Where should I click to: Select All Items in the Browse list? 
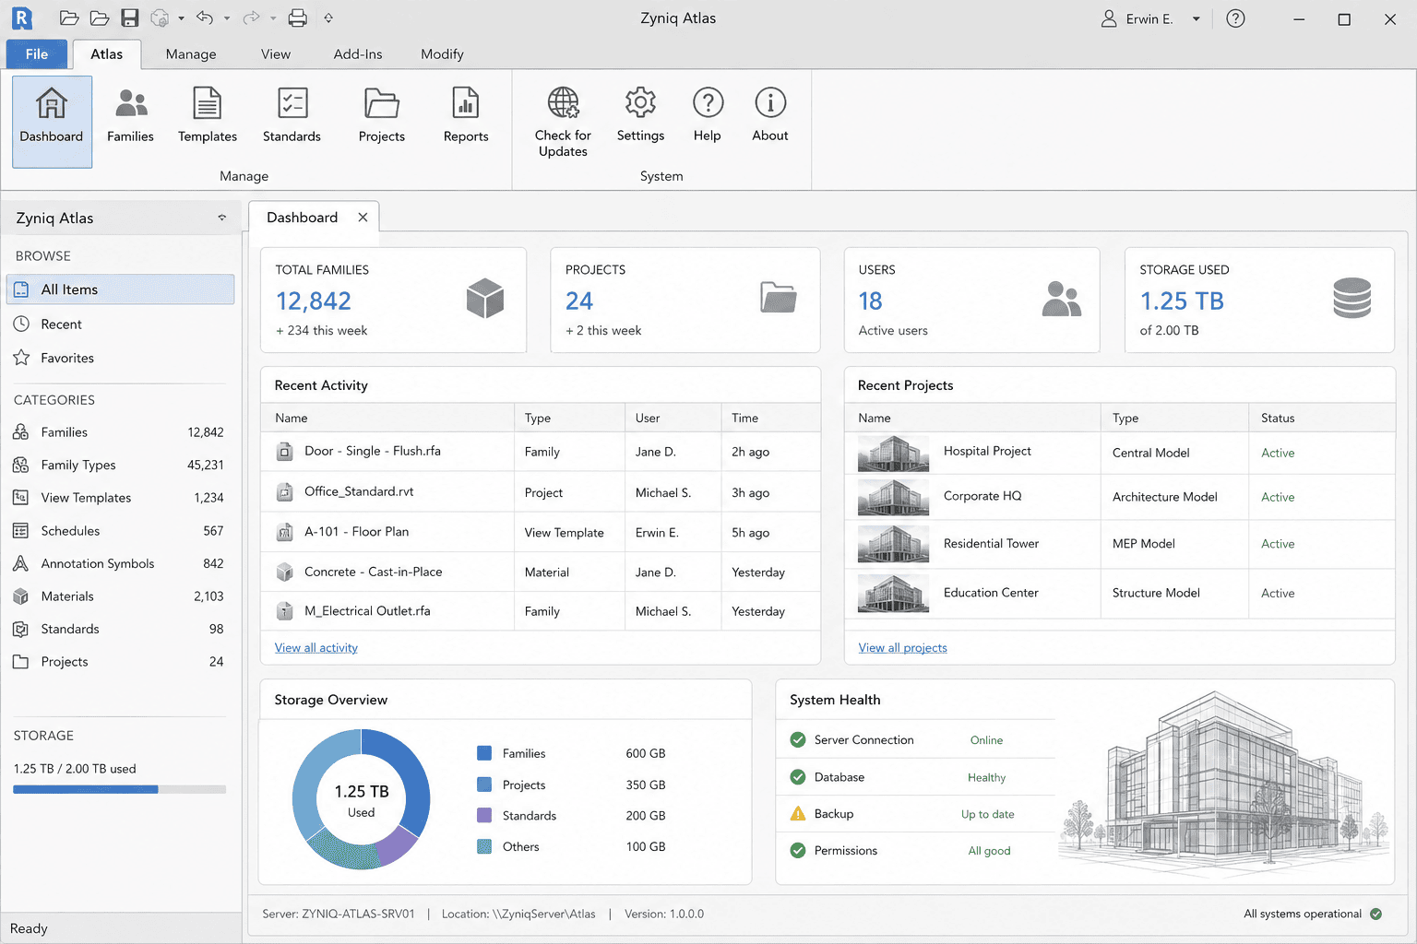click(x=121, y=289)
